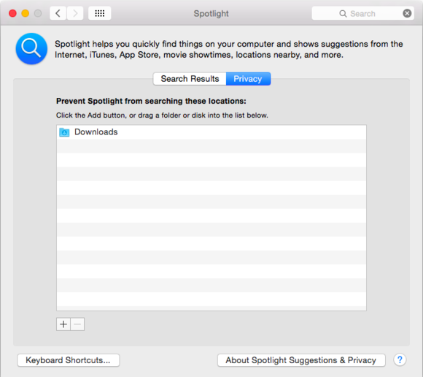Go back with the left chevron

coord(58,13)
